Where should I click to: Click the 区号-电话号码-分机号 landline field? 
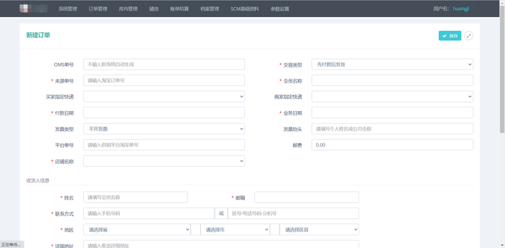293,213
